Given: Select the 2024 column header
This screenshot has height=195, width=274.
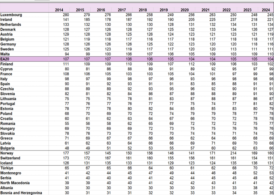Looking at the screenshot, I should tap(266, 10).
